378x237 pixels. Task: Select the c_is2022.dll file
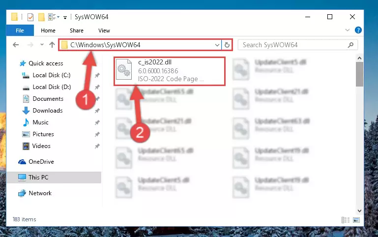click(x=170, y=71)
